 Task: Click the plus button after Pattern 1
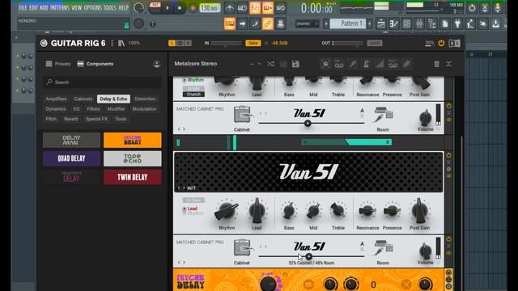pos(369,23)
